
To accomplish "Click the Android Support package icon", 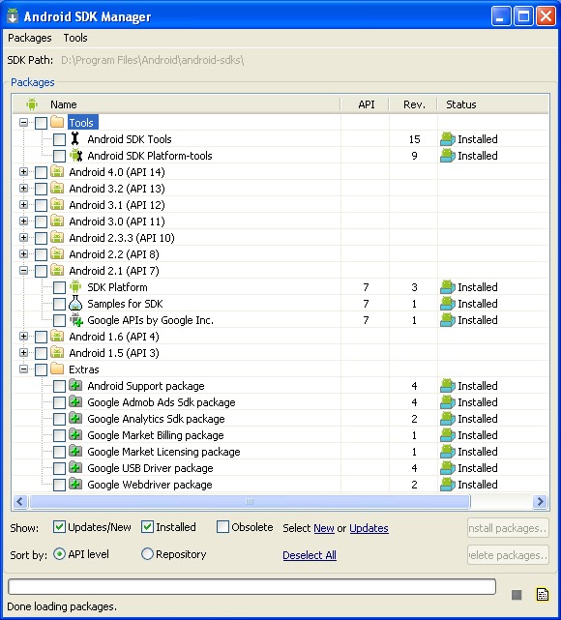I will [x=75, y=385].
